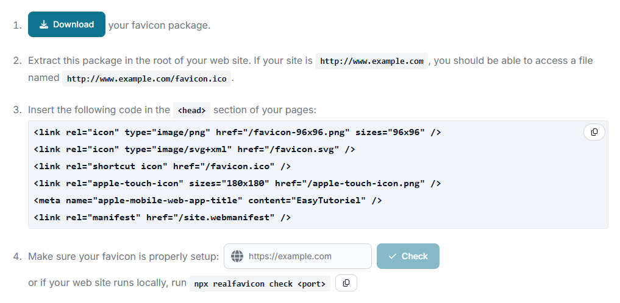Copy the head section HTML code

click(x=594, y=132)
